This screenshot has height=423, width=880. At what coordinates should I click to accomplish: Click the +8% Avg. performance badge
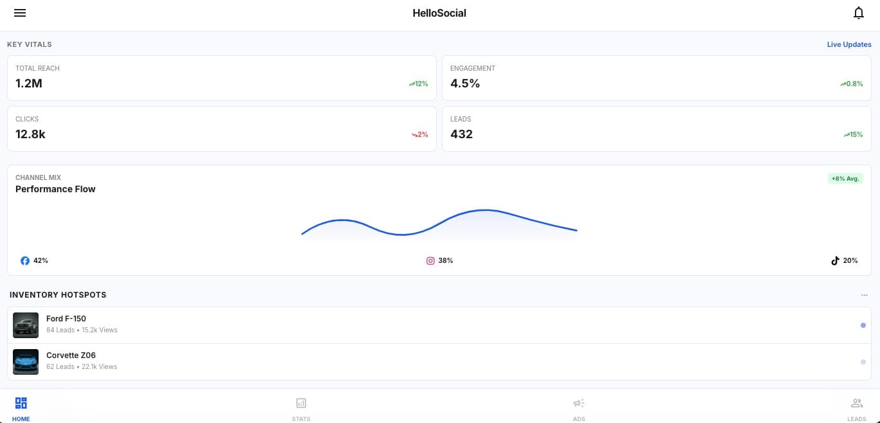coord(845,179)
